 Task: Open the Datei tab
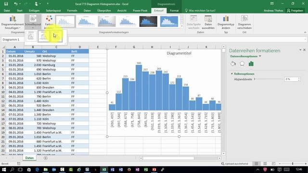pyautogui.click(x=7, y=11)
